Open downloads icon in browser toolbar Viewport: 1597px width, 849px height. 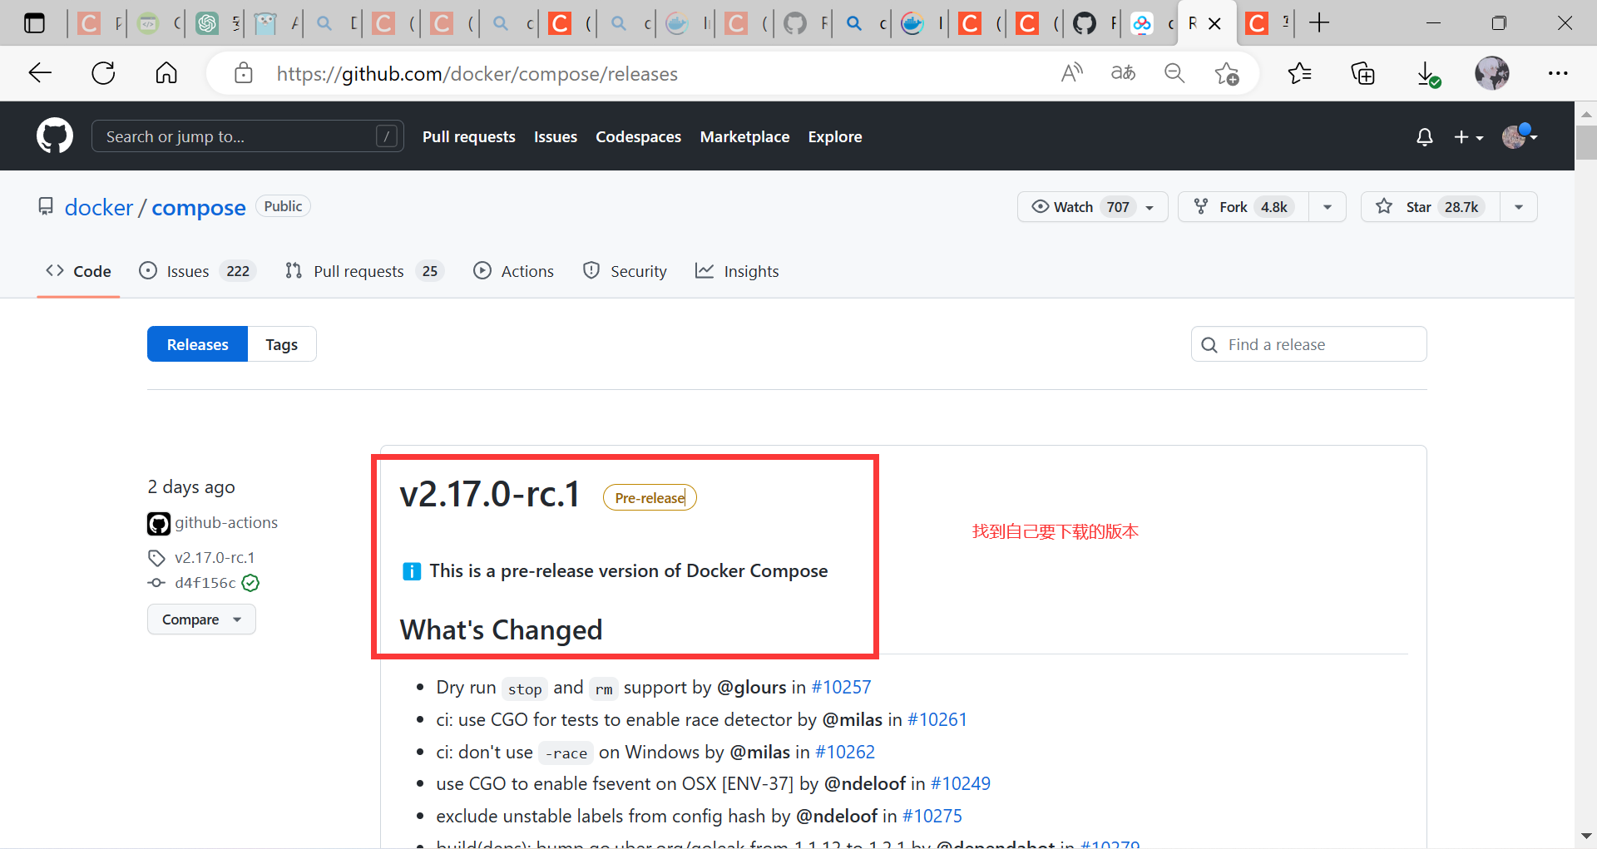[x=1427, y=74]
